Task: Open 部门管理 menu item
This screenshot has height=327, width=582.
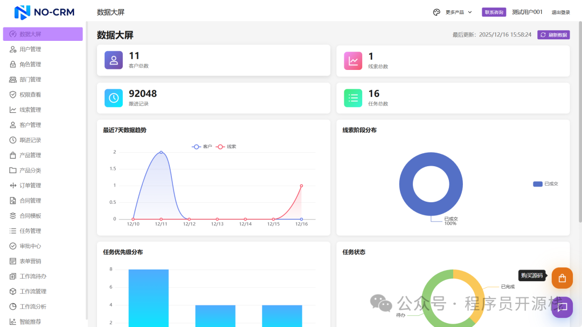Action: [43, 80]
